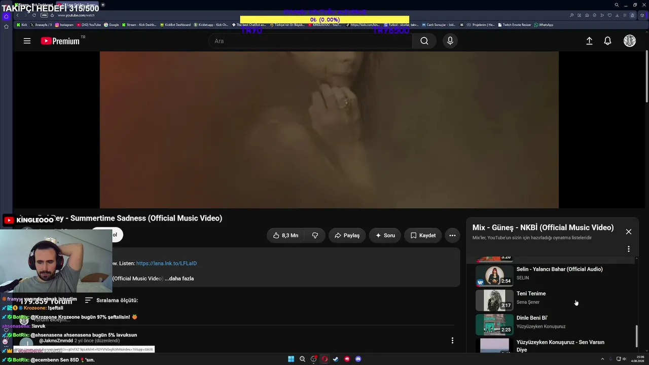Open a new browser tab

point(103,5)
